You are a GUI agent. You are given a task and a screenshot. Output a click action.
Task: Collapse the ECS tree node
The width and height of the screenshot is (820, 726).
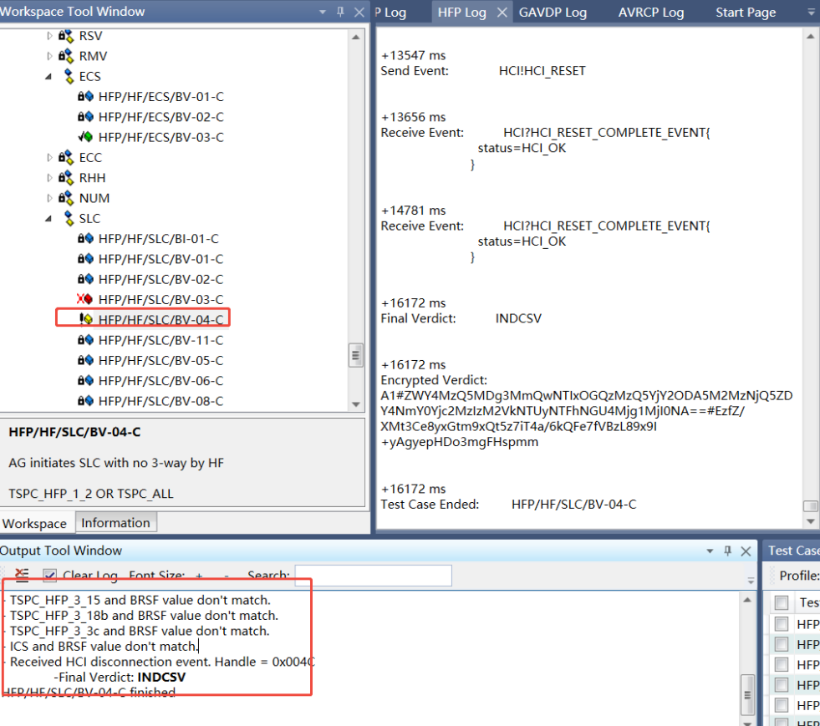pyautogui.click(x=48, y=77)
